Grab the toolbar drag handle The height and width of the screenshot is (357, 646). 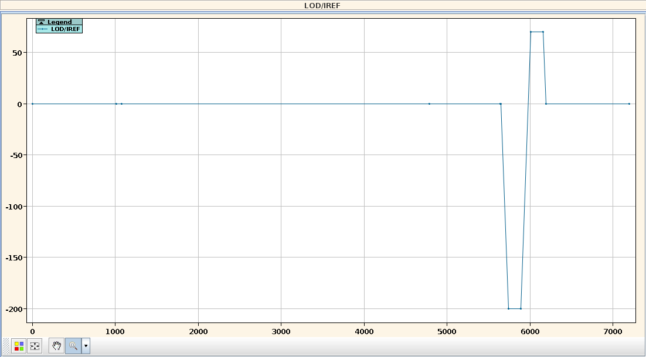point(6,346)
